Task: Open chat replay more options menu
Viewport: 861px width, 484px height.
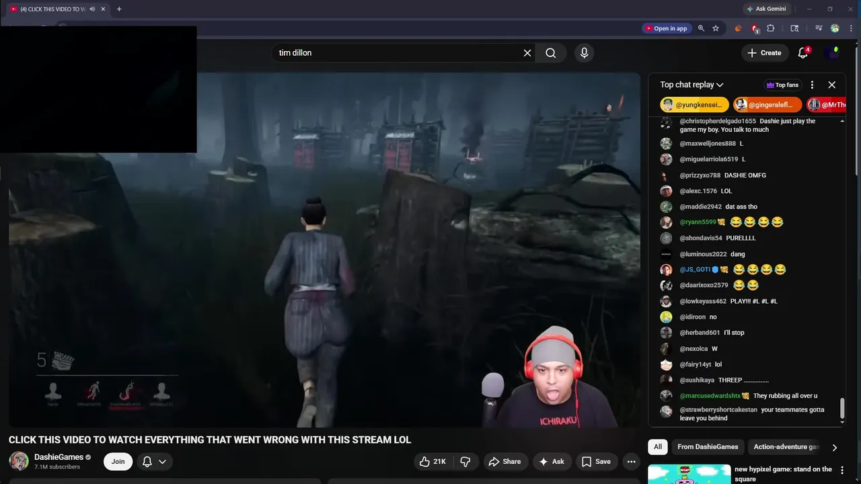Action: pyautogui.click(x=812, y=85)
